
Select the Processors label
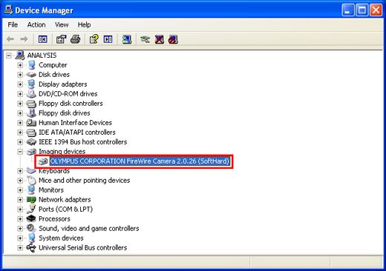54,218
